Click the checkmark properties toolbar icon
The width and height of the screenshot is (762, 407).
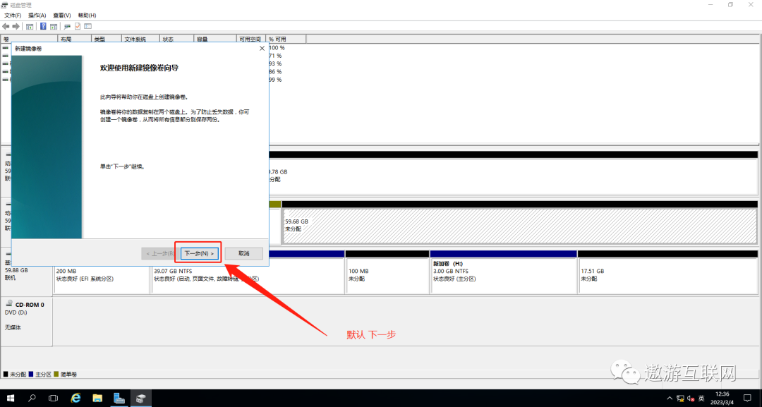tap(78, 26)
